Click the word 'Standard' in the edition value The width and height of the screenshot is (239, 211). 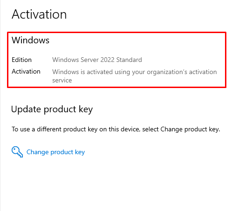point(129,60)
